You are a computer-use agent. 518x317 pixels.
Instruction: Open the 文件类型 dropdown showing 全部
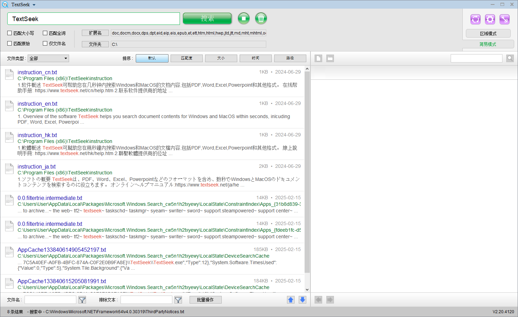click(x=48, y=58)
